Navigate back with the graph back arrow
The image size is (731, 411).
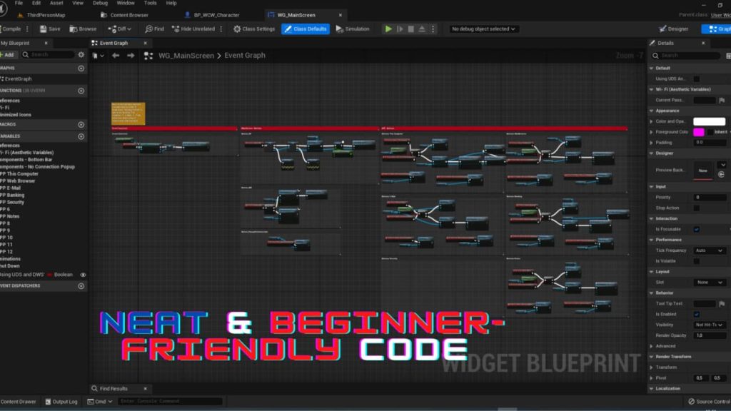(x=116, y=56)
